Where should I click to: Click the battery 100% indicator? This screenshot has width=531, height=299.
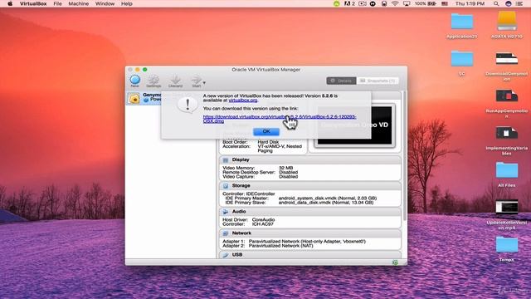click(426, 3)
